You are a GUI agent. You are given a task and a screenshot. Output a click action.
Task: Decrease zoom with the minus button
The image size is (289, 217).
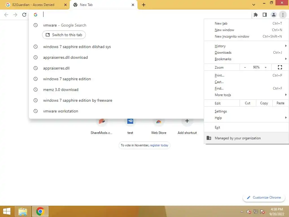coord(245,67)
